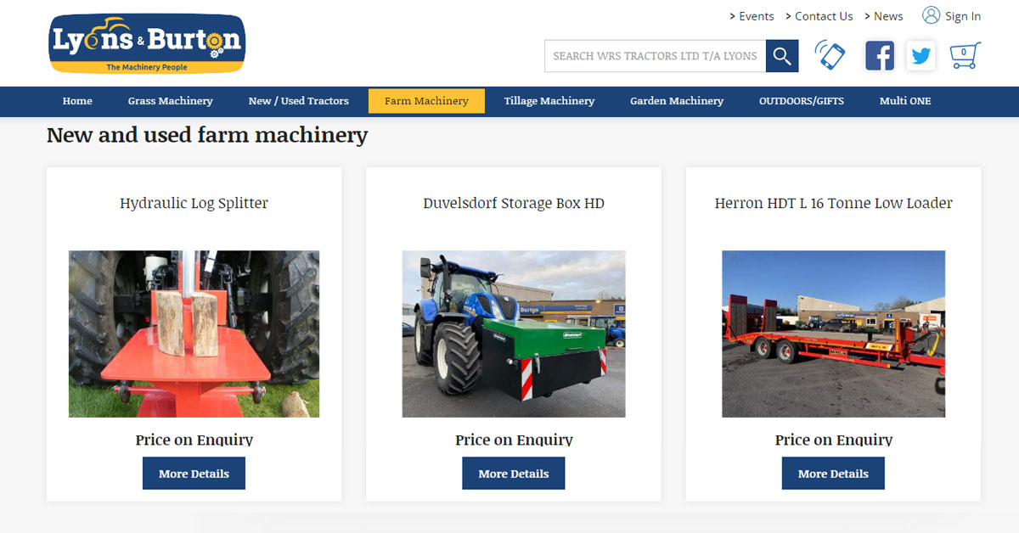Open OUTDOORS/GIFTS menu item
This screenshot has width=1019, height=533.
click(x=802, y=101)
